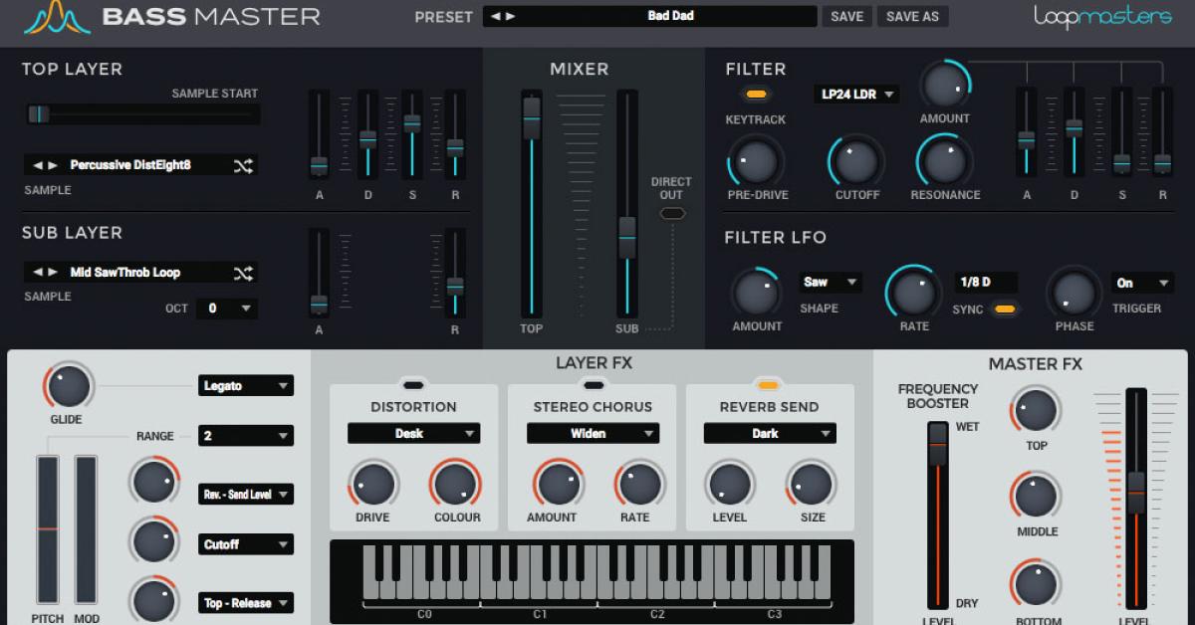1195x625 pixels.
Task: Toggle the filter KEYTRACK switch
Action: coord(757,94)
